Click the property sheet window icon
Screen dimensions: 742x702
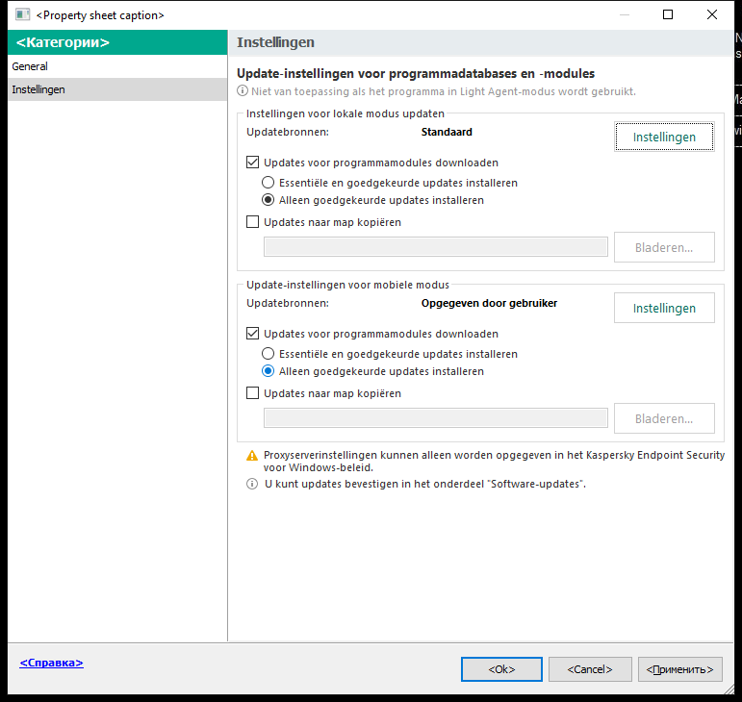click(22, 14)
